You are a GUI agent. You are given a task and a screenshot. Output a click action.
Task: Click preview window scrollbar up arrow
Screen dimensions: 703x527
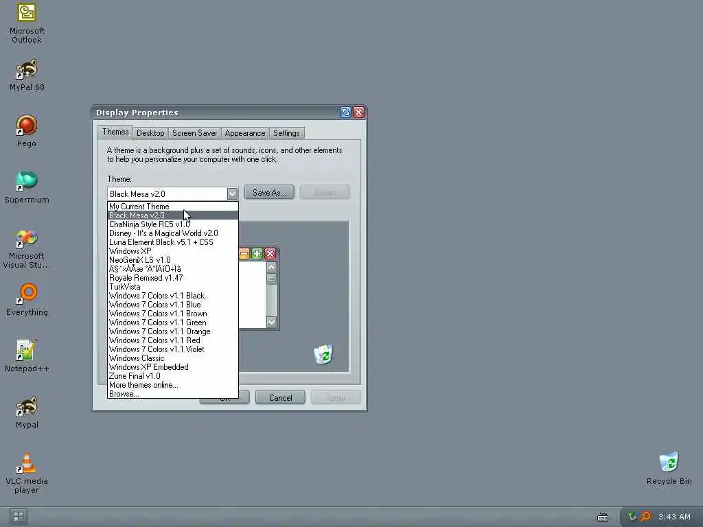click(271, 267)
